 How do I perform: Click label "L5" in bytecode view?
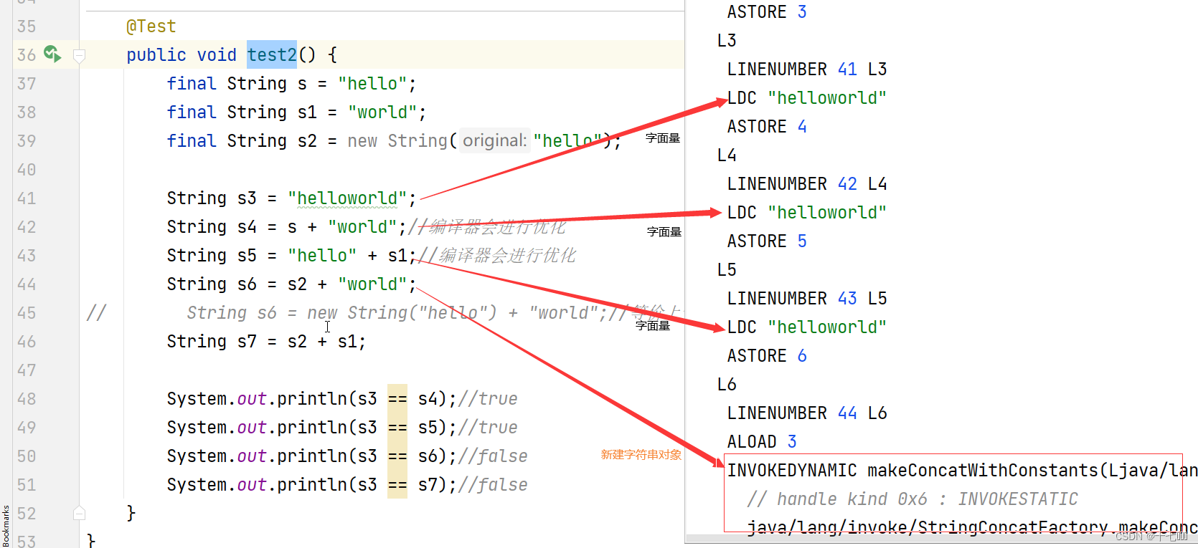point(727,270)
